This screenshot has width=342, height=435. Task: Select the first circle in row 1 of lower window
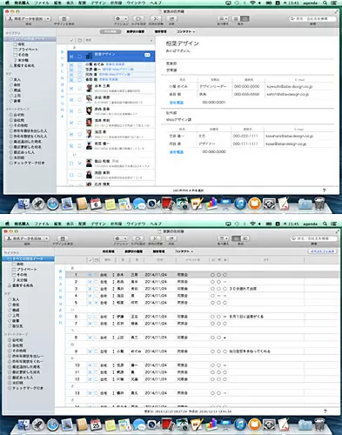click(212, 275)
